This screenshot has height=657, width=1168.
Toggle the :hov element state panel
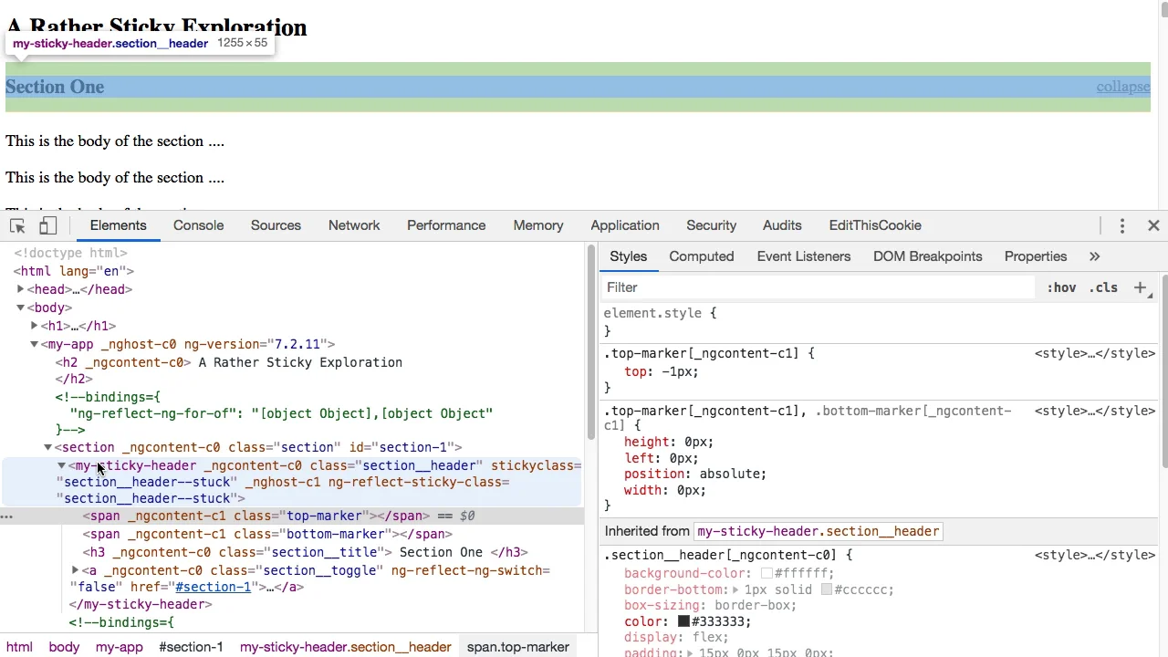[1061, 287]
